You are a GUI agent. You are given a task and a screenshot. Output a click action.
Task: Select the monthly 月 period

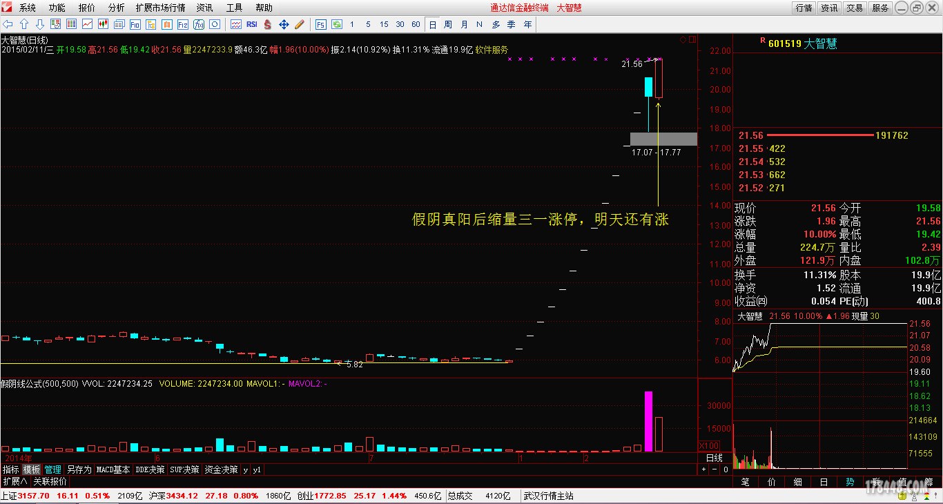click(464, 24)
